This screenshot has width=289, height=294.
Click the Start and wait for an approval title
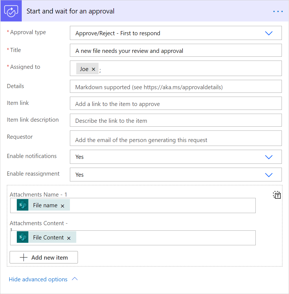coord(70,11)
